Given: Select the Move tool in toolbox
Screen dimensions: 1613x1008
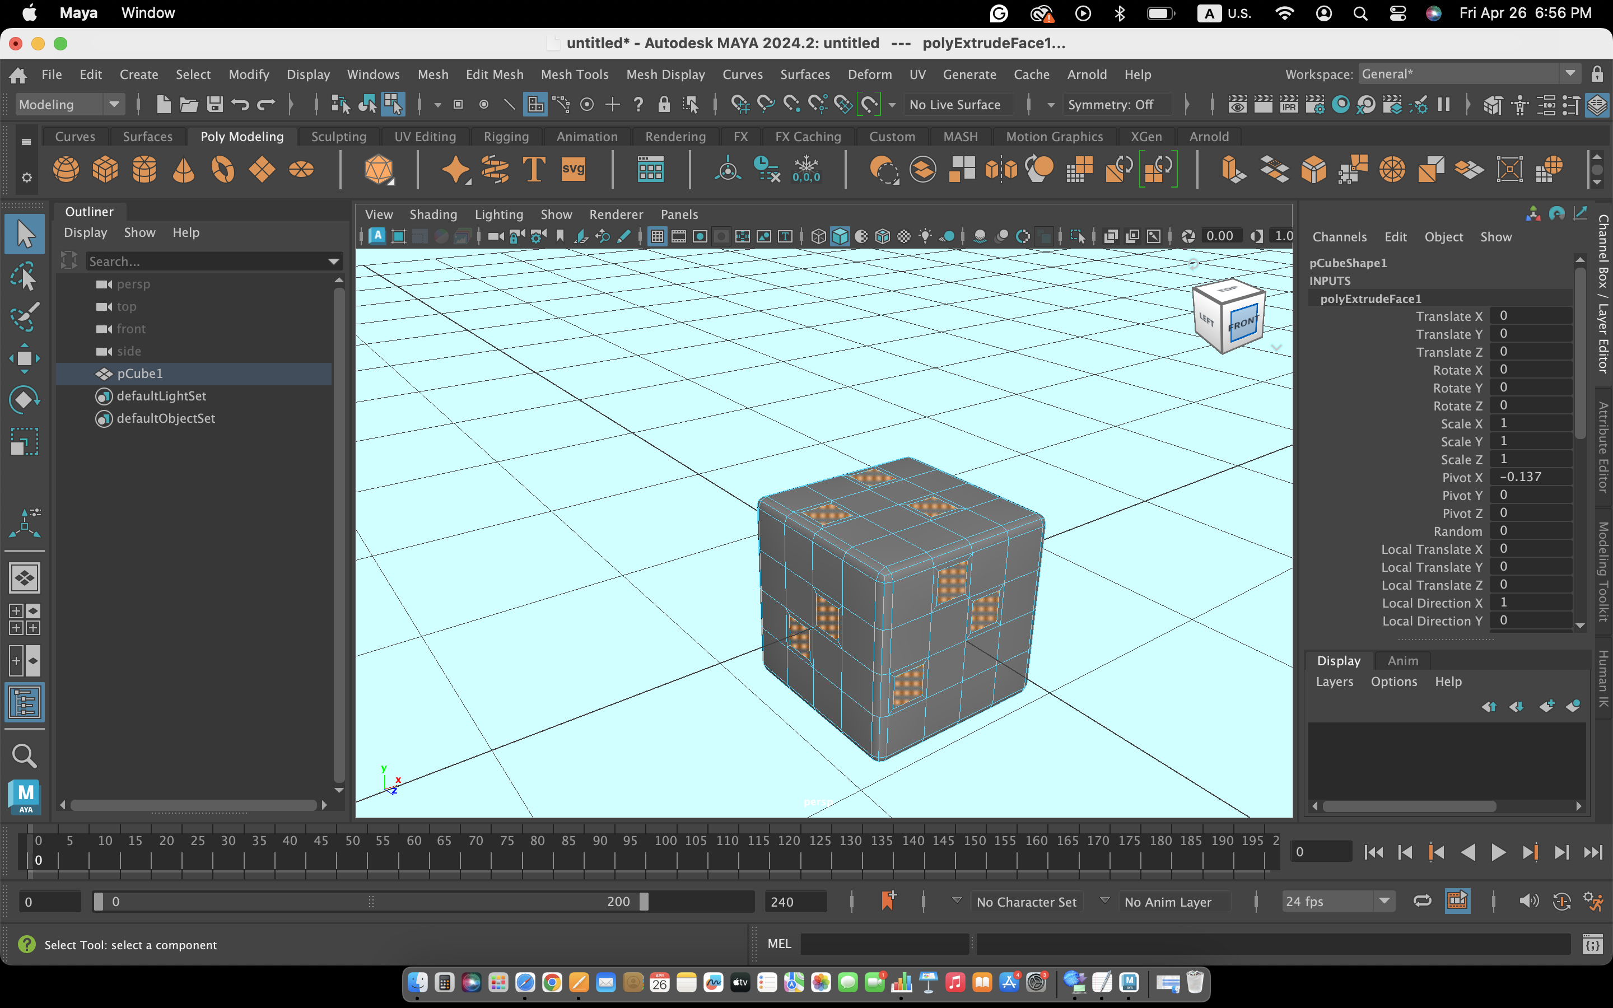Looking at the screenshot, I should (25, 358).
